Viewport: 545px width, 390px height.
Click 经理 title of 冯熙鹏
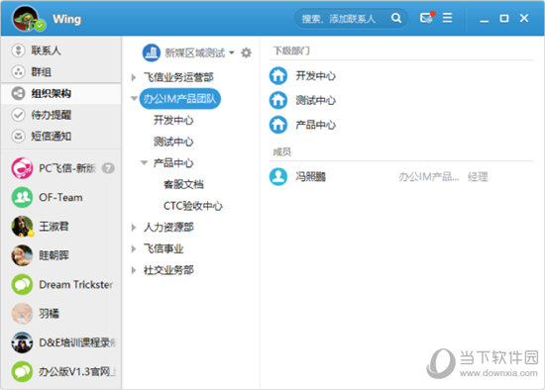(478, 177)
